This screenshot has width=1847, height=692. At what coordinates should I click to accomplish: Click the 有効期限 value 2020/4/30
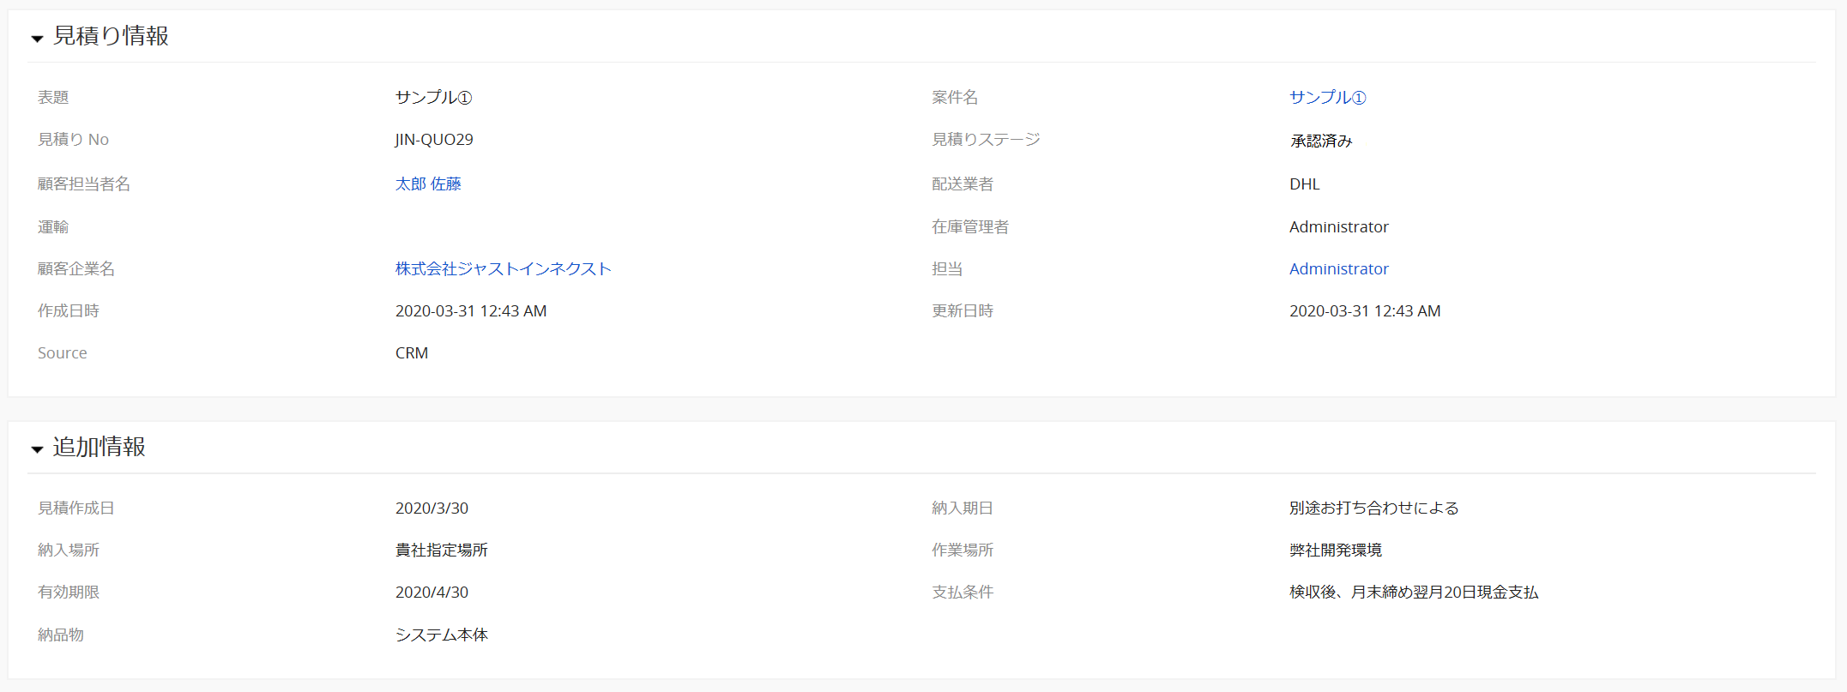432,592
